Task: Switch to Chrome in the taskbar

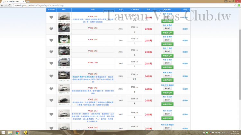Action: tap(18, 132)
